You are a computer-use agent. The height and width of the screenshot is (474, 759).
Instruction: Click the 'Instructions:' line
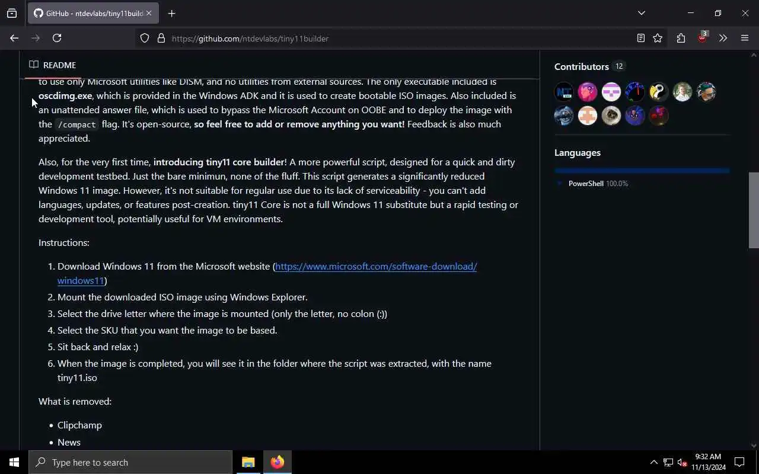[x=64, y=242]
